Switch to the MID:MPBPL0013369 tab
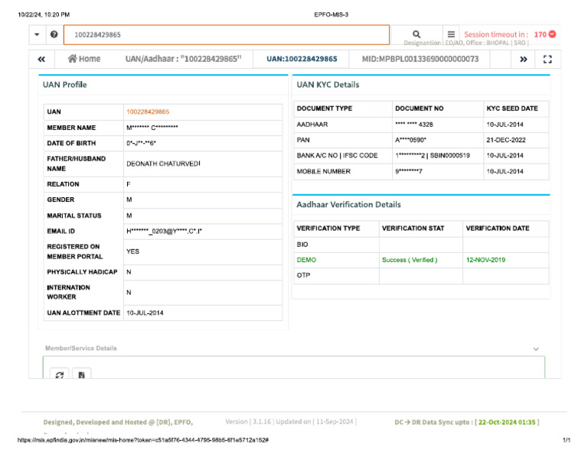The image size is (588, 454). coord(420,59)
